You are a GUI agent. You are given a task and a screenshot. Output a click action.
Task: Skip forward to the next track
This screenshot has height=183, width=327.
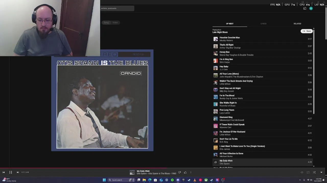(x=18, y=172)
